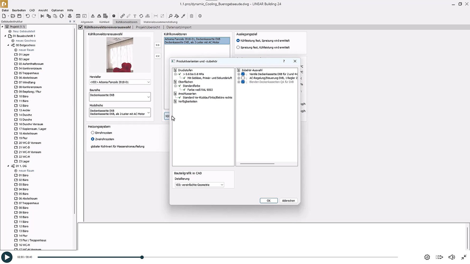
Task: Click the Open folder toolbar icon
Action: (13, 16)
